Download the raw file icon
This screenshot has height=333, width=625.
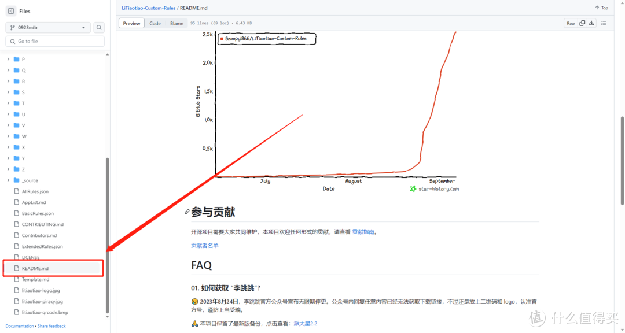[592, 23]
